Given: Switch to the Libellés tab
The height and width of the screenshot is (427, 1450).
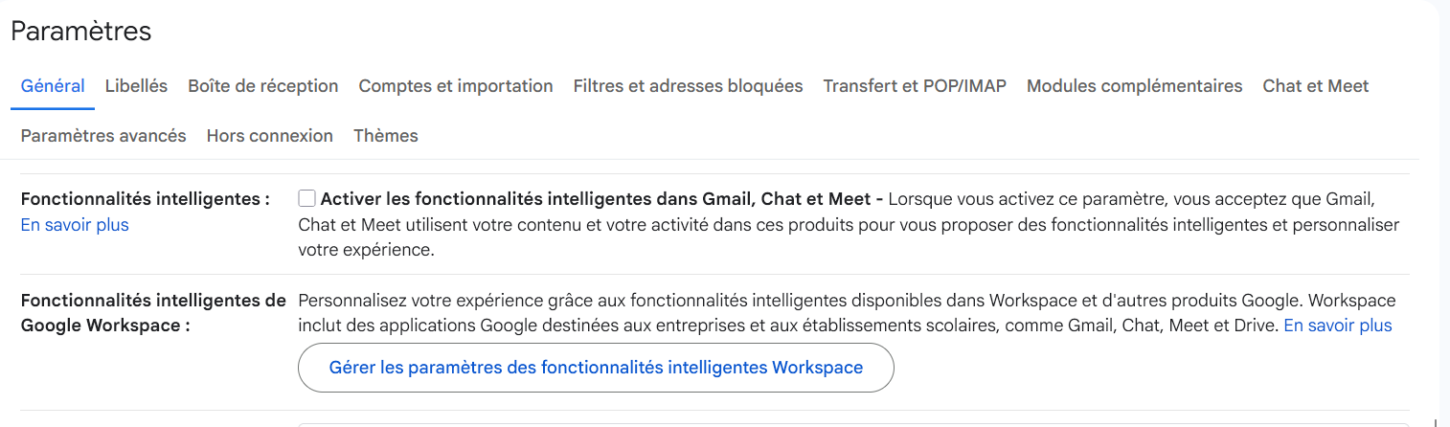Looking at the screenshot, I should point(136,86).
